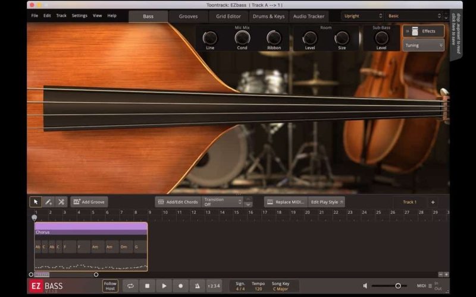The width and height of the screenshot is (476, 297).
Task: Open the File menu
Action: (x=35, y=15)
